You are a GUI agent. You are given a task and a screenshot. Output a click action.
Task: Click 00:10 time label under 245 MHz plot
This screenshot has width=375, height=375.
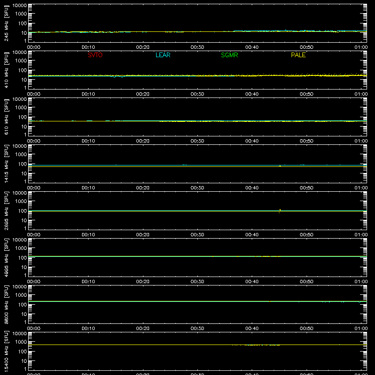click(88, 47)
